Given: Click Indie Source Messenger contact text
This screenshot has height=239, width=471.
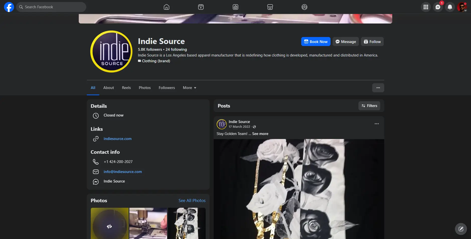Looking at the screenshot, I should coord(114,181).
